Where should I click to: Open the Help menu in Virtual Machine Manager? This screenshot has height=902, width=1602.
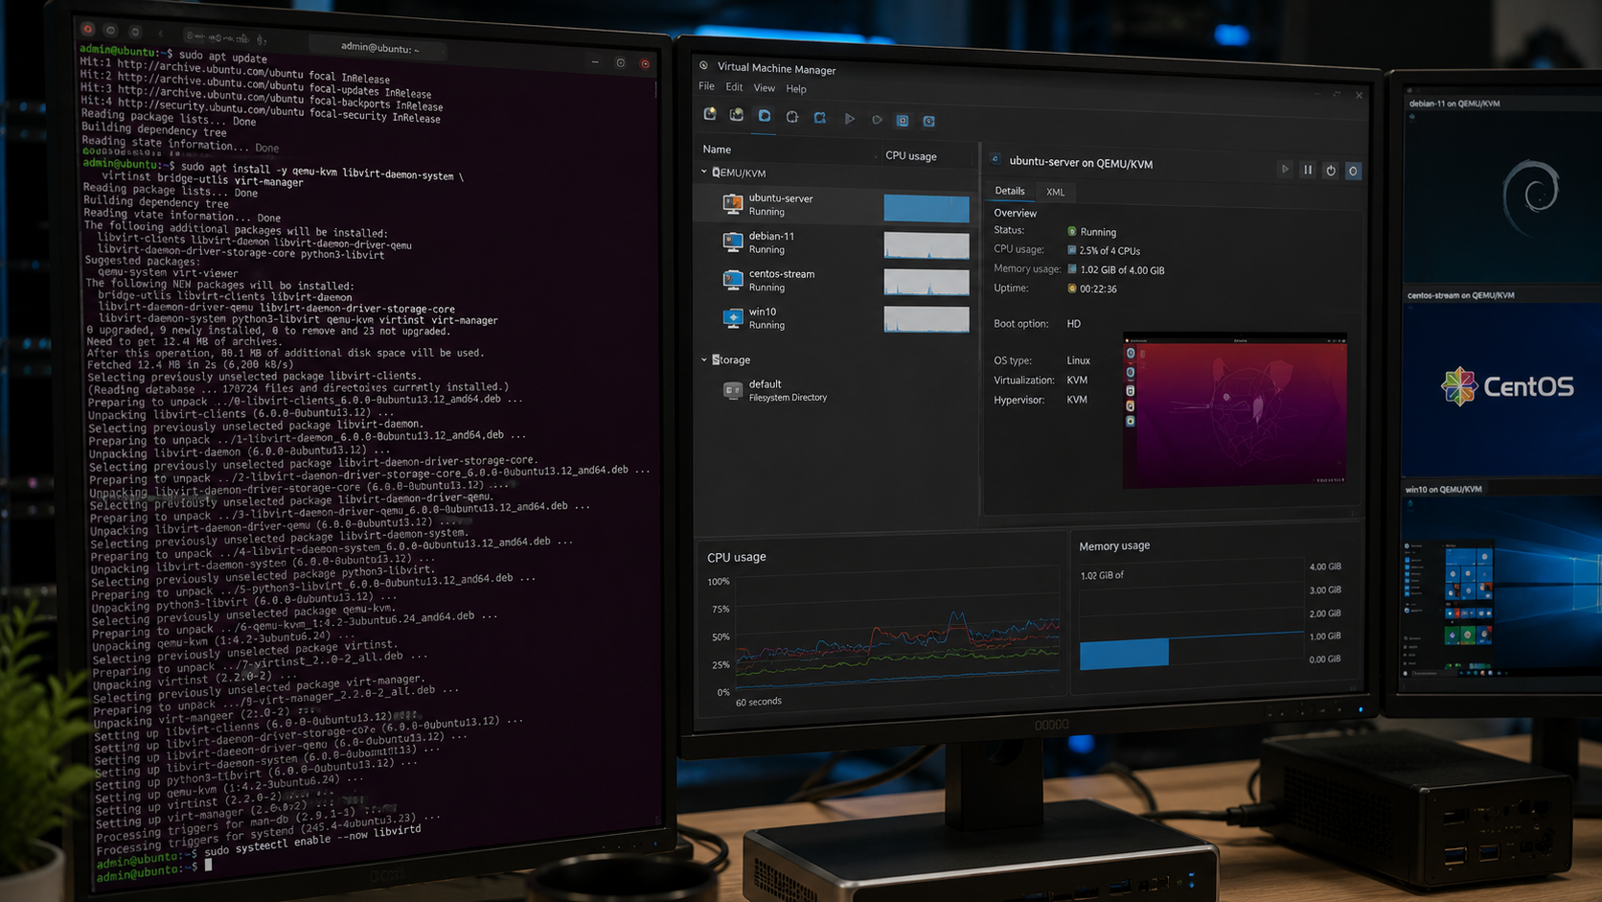pyautogui.click(x=796, y=89)
